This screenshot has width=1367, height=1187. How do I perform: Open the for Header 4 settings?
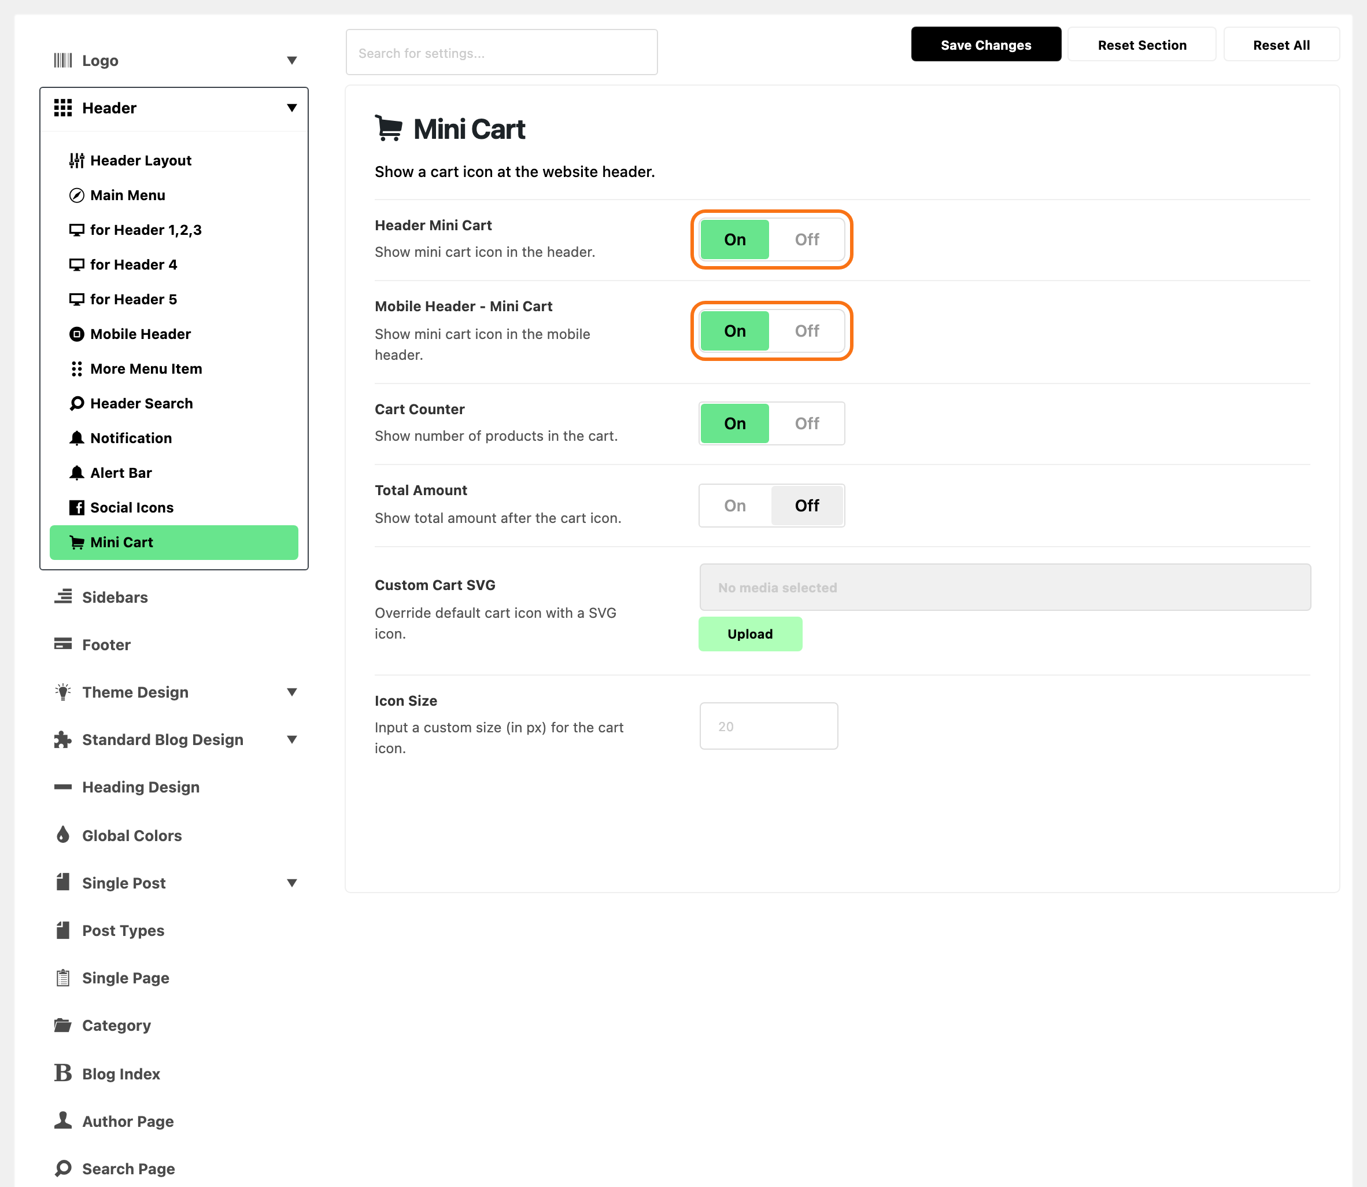pos(174,265)
